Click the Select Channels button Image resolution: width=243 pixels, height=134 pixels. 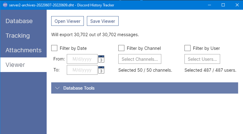140,59
